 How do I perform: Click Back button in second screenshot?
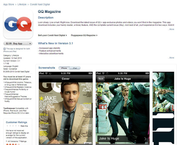(101, 79)
